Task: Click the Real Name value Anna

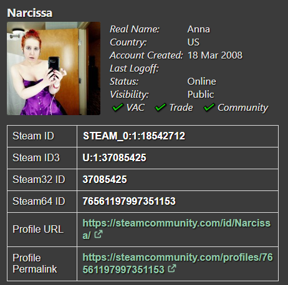Action: coord(199,29)
